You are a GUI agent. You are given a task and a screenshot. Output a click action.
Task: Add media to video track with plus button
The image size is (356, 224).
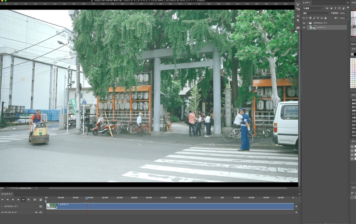pyautogui.click(x=296, y=206)
